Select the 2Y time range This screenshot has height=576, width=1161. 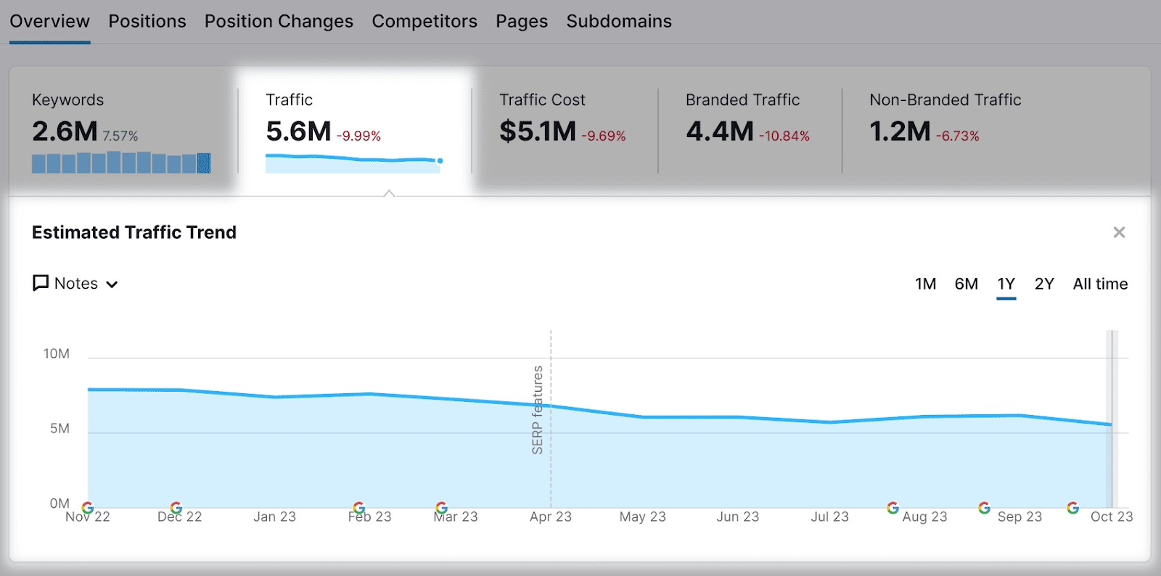(1043, 284)
